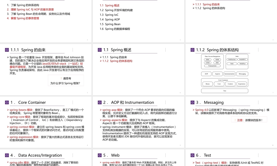Click the Beans box inside Core Container diagram

pos(207,84)
